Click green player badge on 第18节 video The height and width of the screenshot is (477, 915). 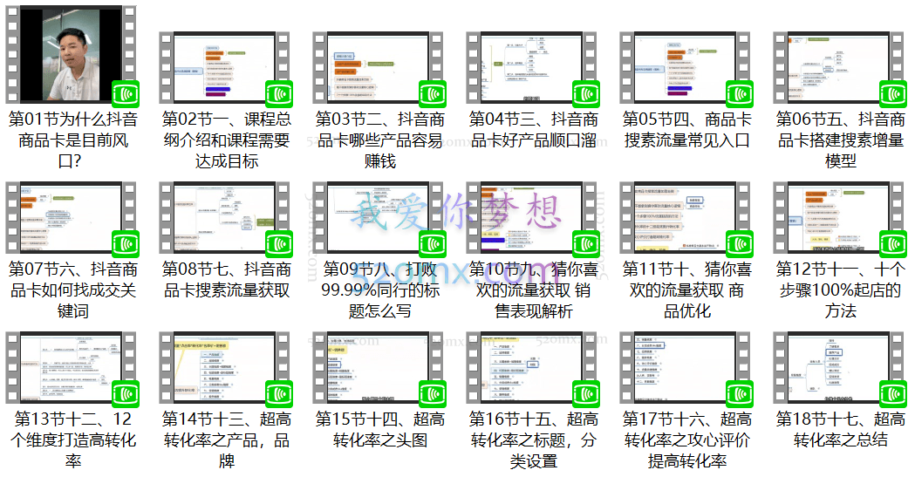coord(893,393)
